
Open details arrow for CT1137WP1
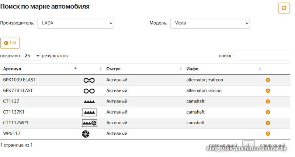[x=268, y=123]
